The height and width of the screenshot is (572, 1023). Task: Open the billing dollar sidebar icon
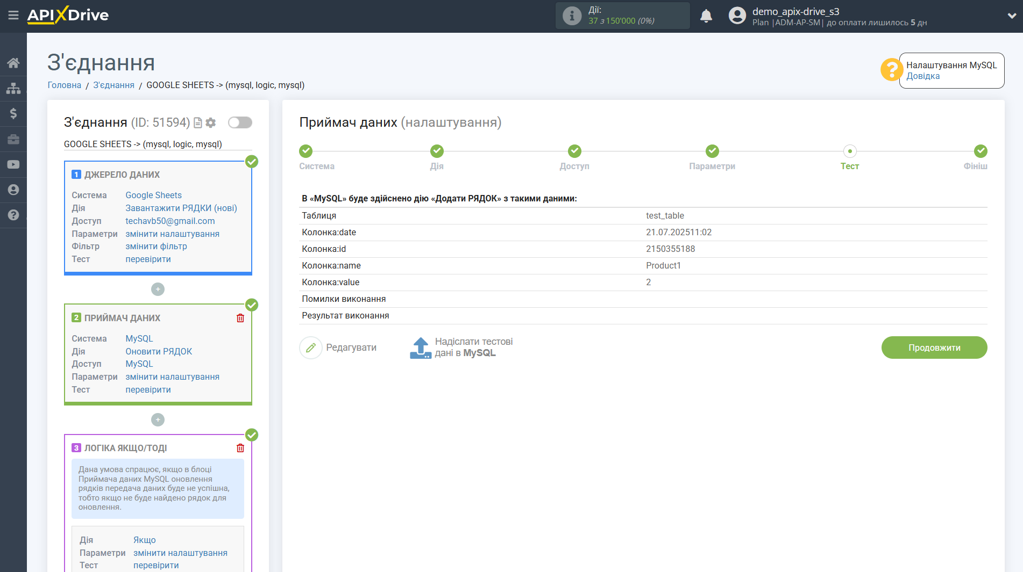[13, 113]
